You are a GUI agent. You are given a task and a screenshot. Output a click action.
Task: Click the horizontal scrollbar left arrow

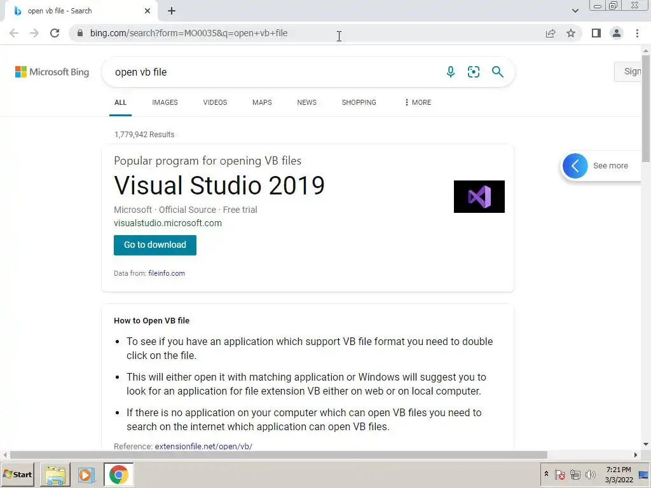click(5, 455)
